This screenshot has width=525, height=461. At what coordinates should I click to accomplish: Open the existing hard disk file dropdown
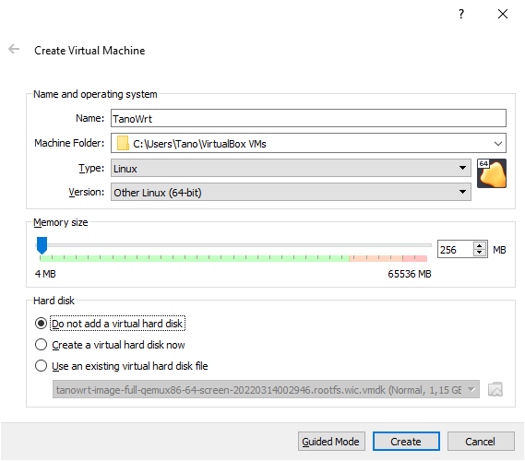pyautogui.click(x=266, y=389)
